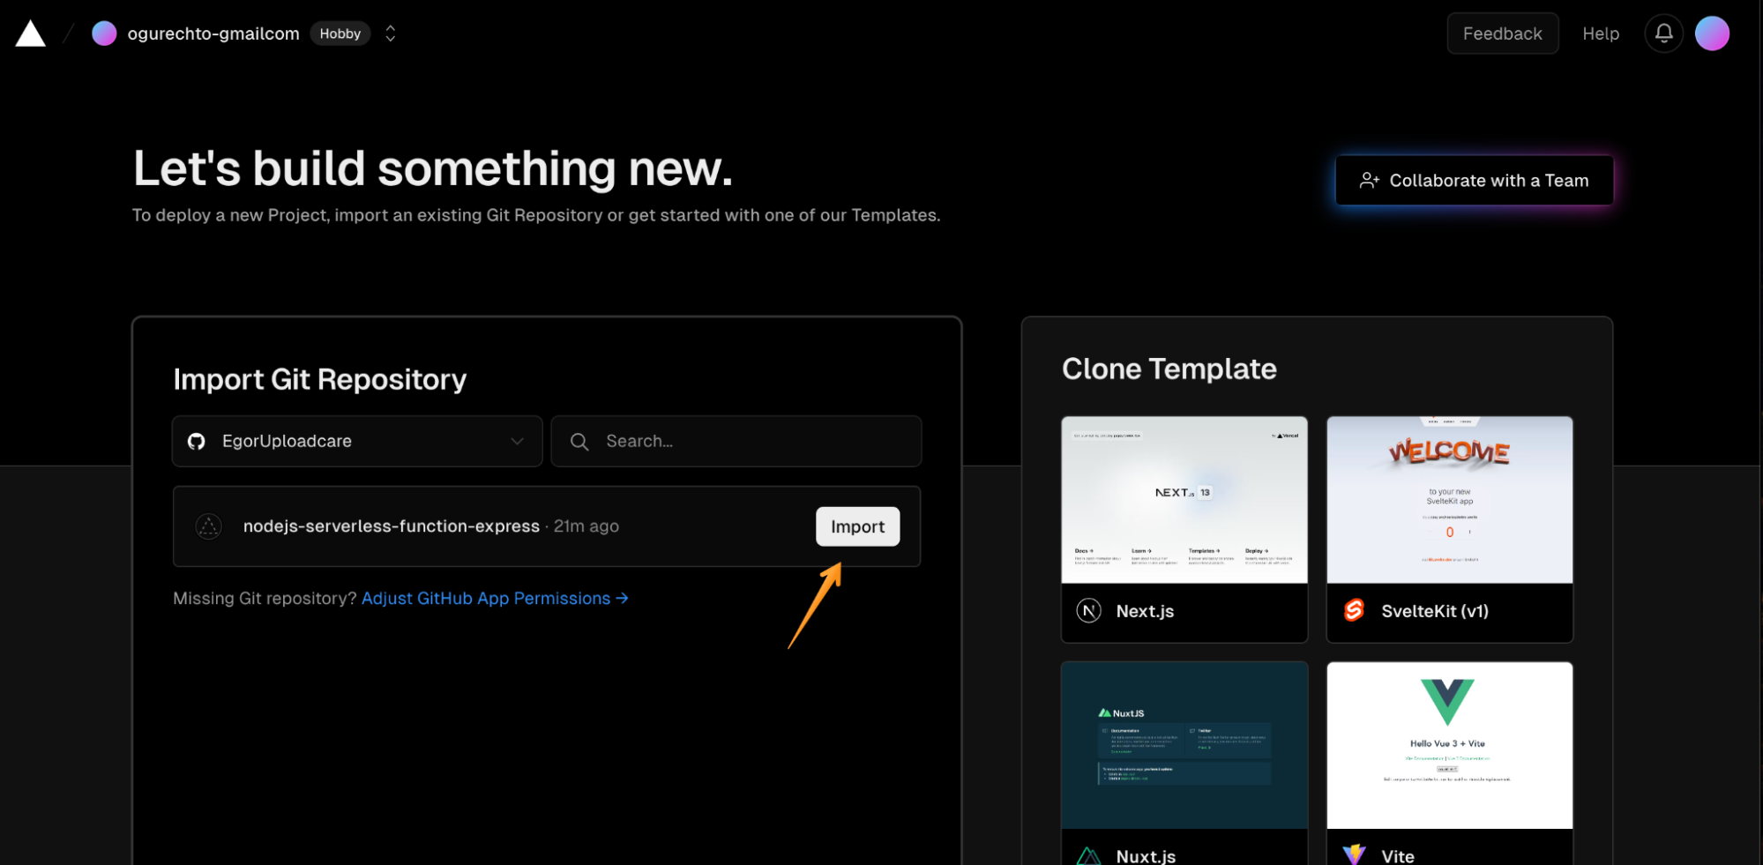Open notifications via the bell icon
Image resolution: width=1763 pixels, height=865 pixels.
tap(1663, 33)
